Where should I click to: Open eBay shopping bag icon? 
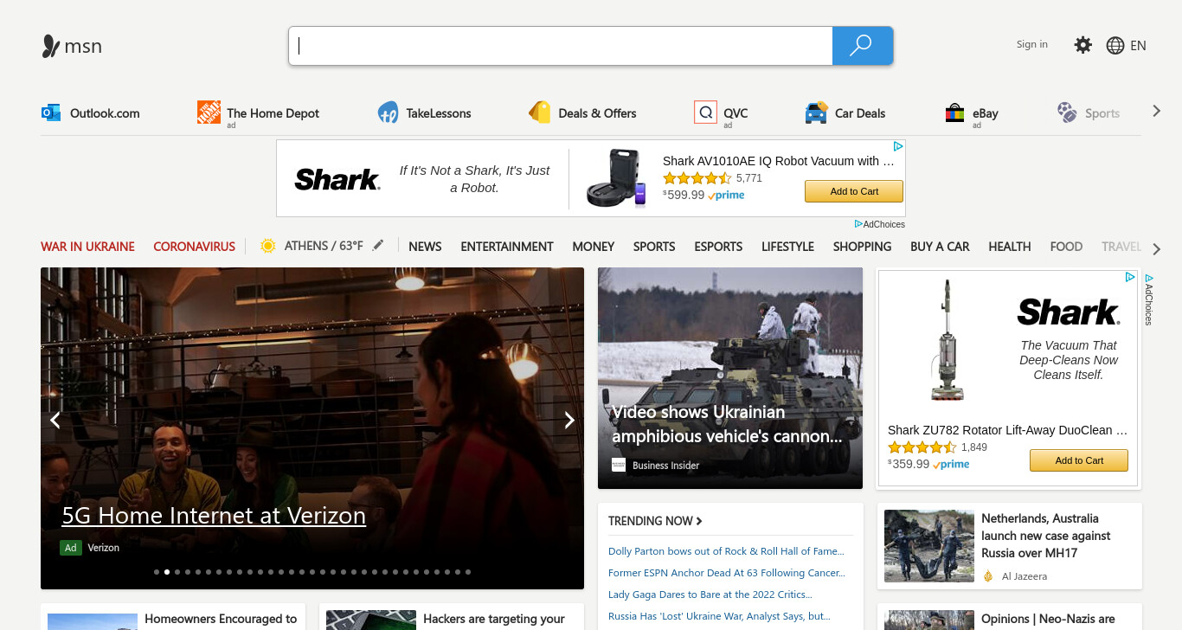(x=954, y=112)
